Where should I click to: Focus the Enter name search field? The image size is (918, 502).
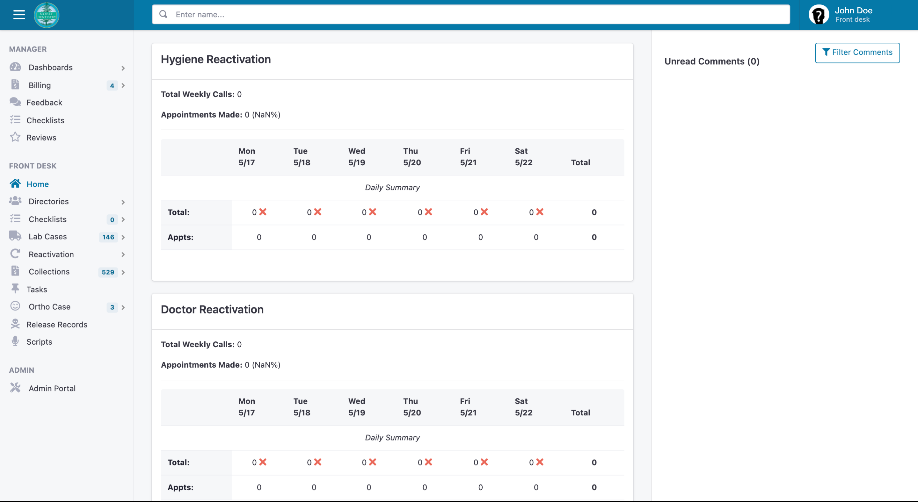coord(471,14)
